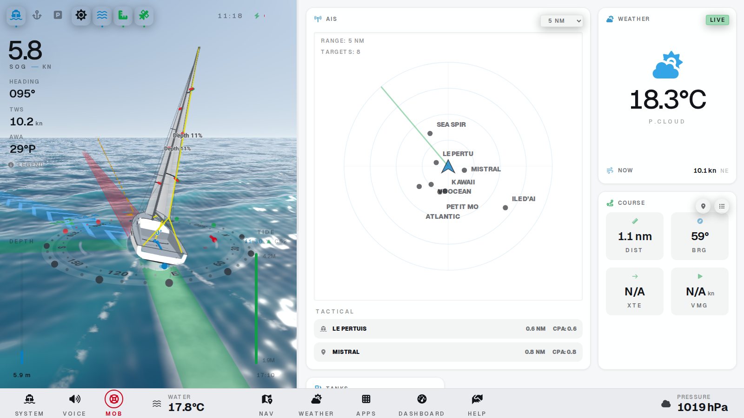Screen dimensions: 744x418
Task: Open the VOICE control
Action: (x=74, y=404)
